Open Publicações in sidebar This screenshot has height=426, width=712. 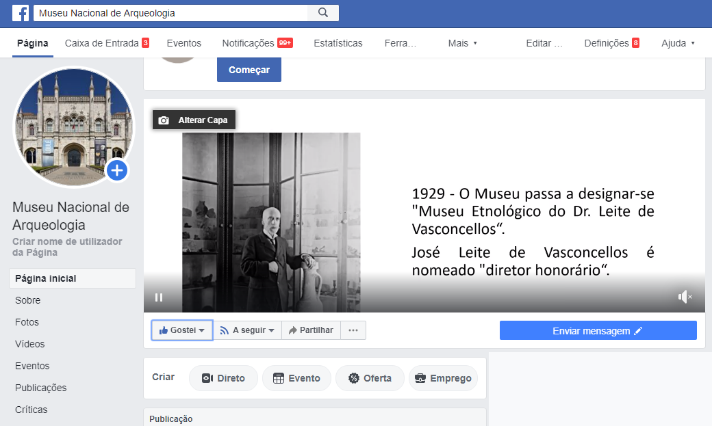(41, 388)
